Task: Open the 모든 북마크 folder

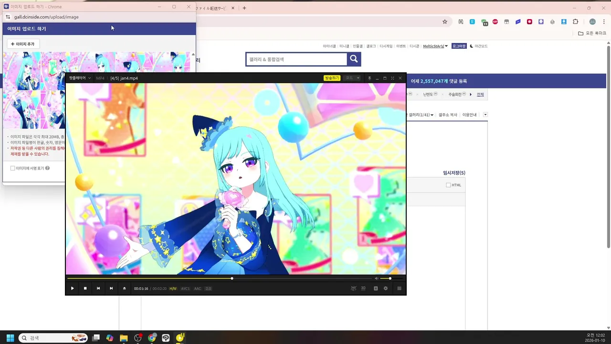Action: (x=592, y=33)
